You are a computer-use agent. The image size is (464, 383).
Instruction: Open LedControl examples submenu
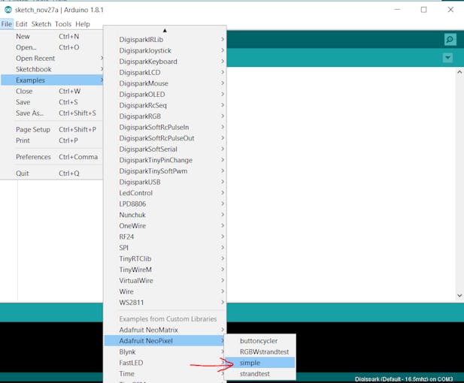pyautogui.click(x=165, y=193)
